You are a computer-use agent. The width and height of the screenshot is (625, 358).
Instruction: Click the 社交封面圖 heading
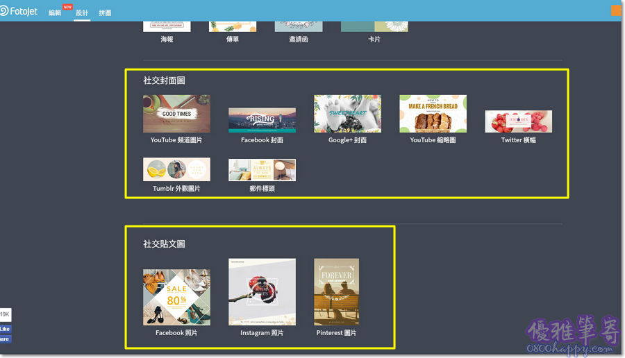point(164,80)
